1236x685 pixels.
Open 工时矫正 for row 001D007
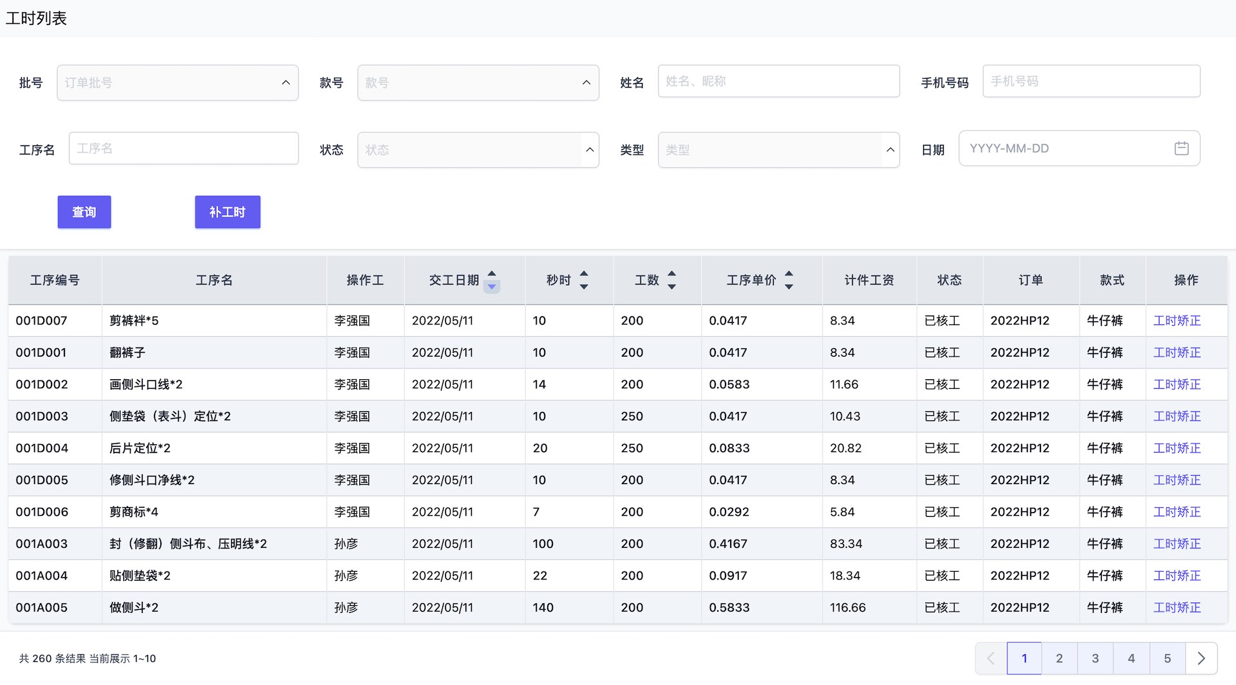1177,320
